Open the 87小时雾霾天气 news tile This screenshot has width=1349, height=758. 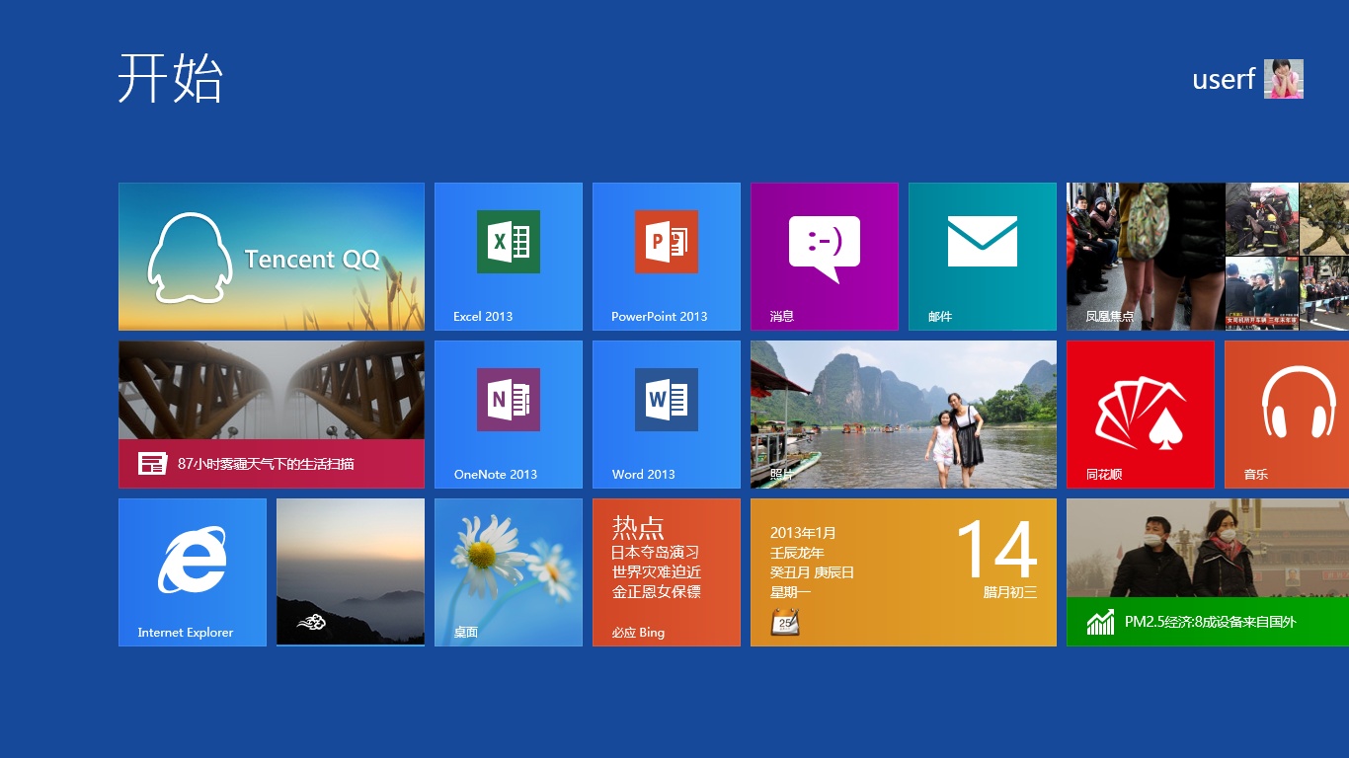click(x=272, y=415)
